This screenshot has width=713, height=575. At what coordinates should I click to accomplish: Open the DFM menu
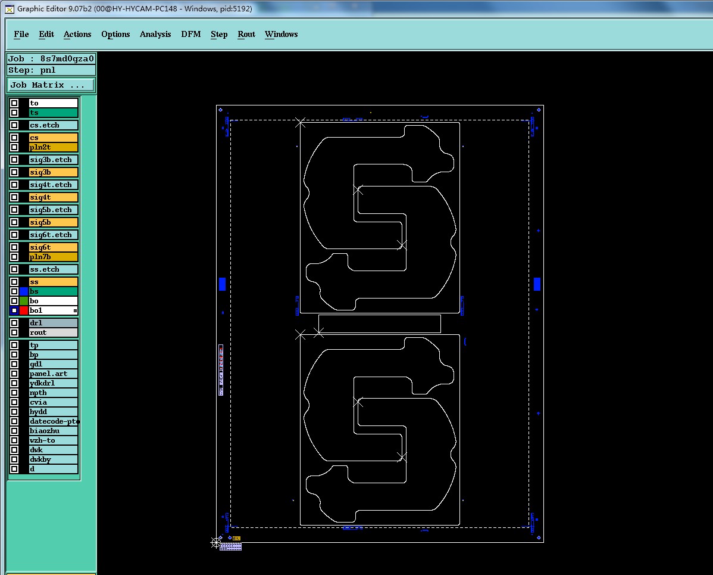coord(190,34)
